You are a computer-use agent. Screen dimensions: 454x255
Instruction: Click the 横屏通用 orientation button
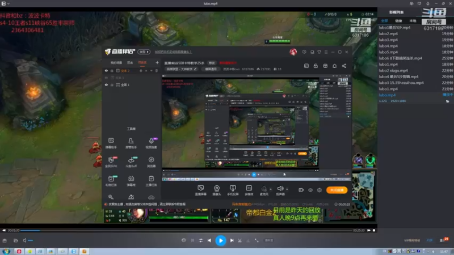[211, 69]
